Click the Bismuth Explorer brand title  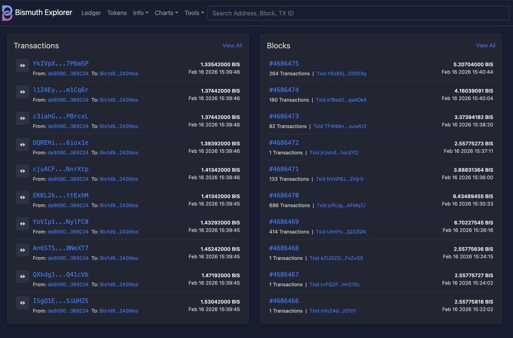click(44, 13)
